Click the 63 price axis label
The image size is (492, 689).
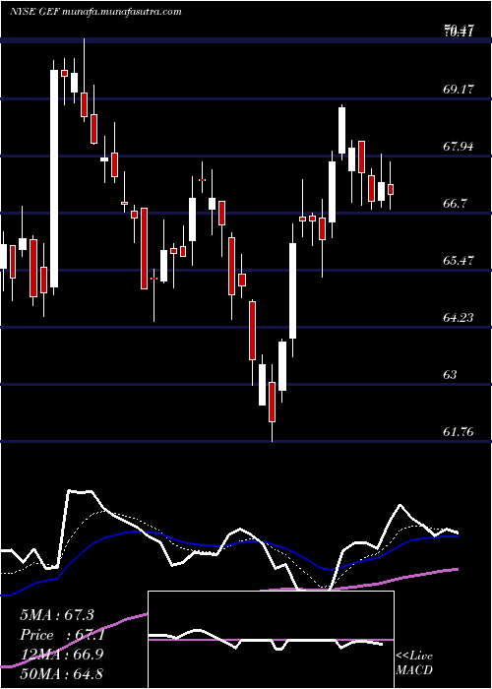(451, 375)
